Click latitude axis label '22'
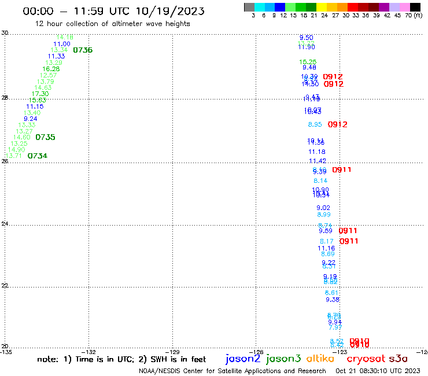Screen dimensions: 428x376 coord(5,286)
